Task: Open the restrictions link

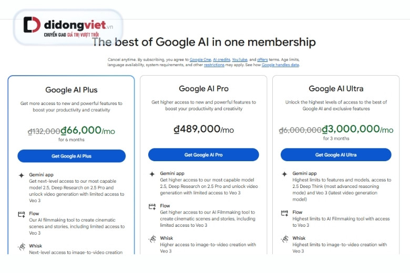Action: (214, 65)
